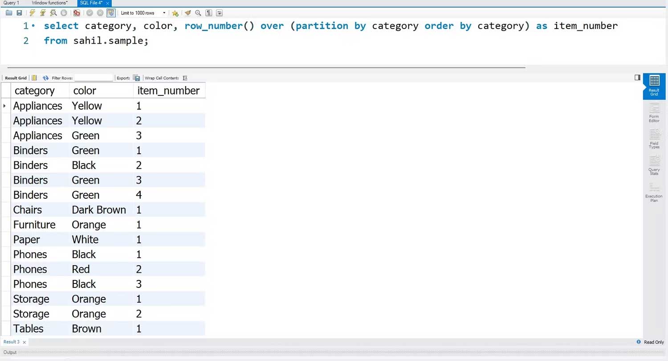Click the Filter Rows input field
Viewport: 668px width, 361px height.
pos(94,78)
